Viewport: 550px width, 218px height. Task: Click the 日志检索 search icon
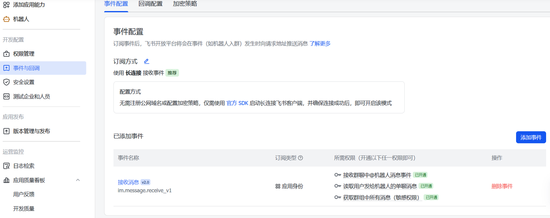pos(6,166)
